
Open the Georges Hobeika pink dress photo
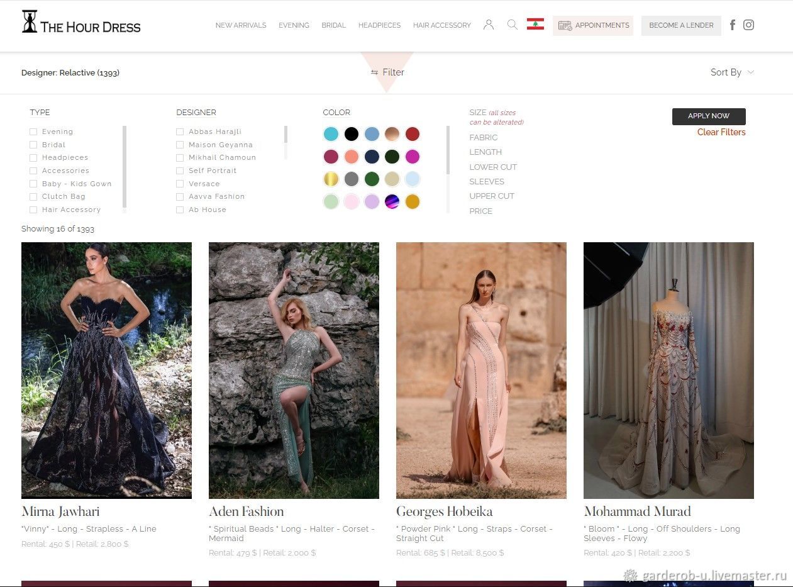click(x=481, y=370)
